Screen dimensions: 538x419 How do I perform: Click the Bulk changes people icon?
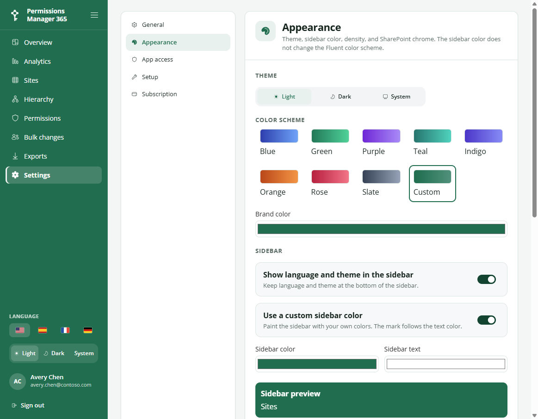[15, 137]
